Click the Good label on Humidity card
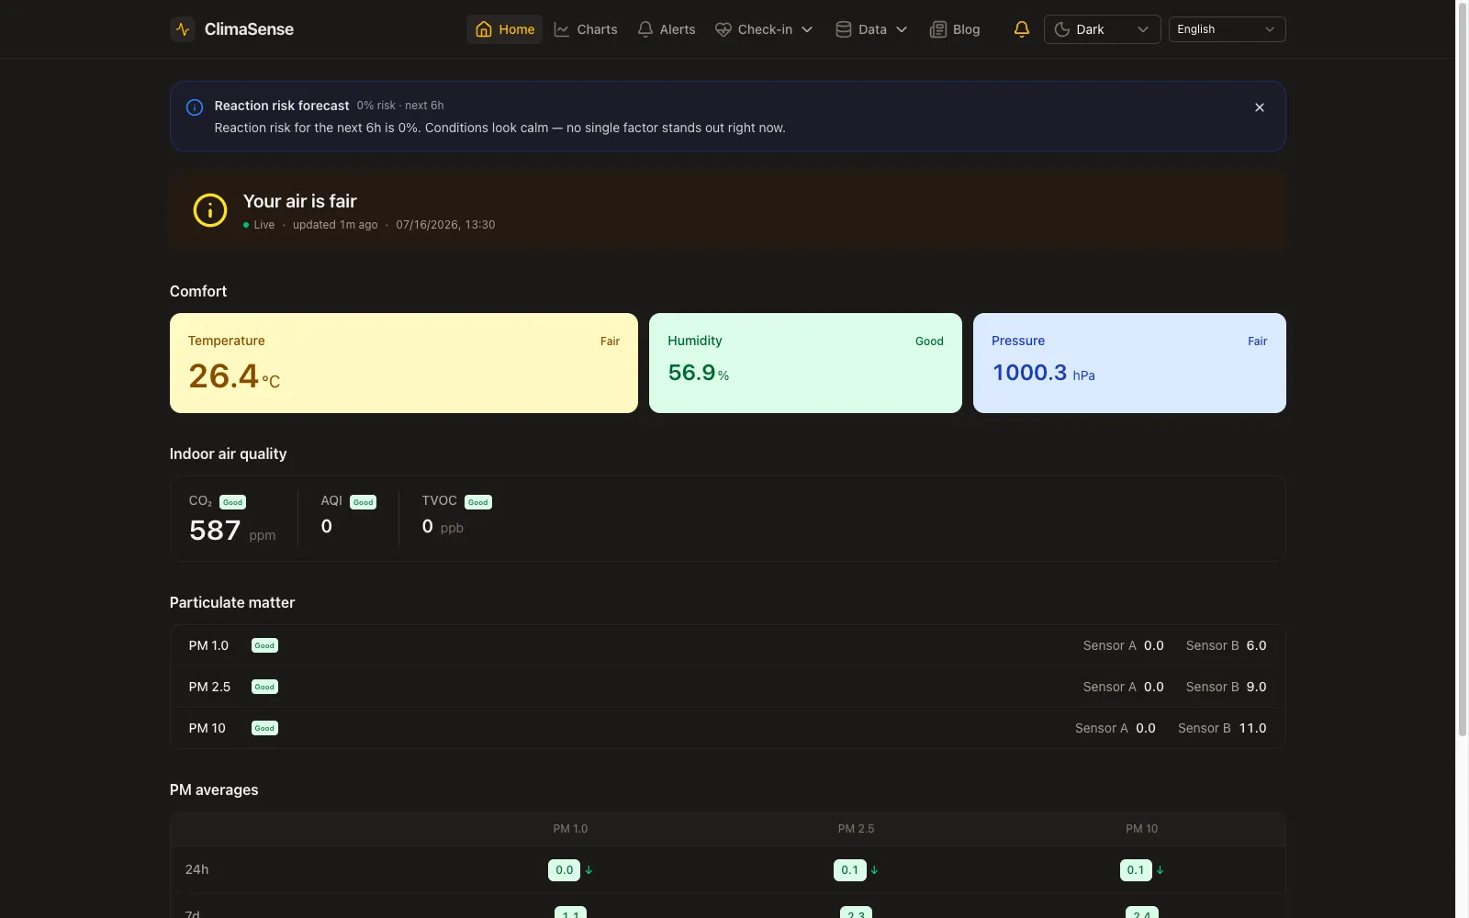 (929, 341)
